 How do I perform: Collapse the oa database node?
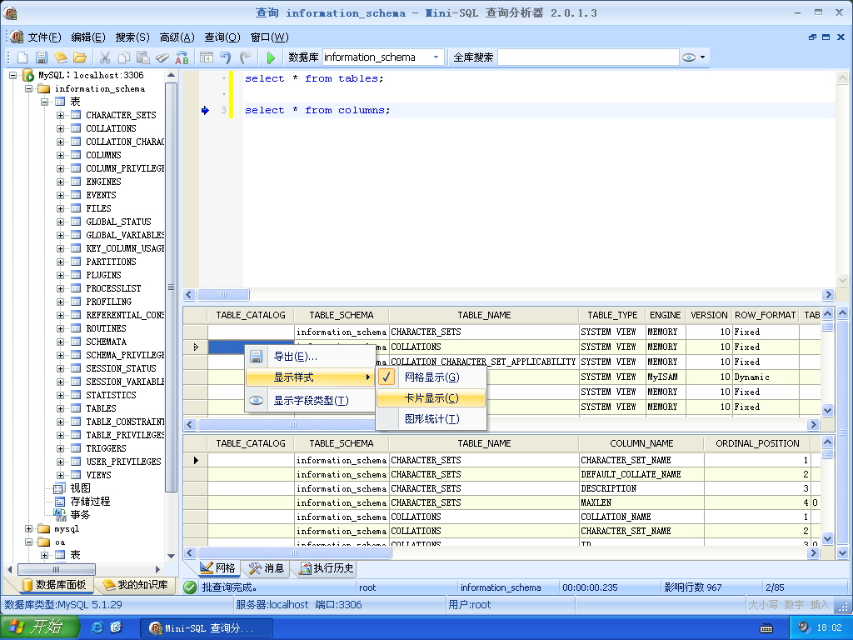pyautogui.click(x=29, y=542)
